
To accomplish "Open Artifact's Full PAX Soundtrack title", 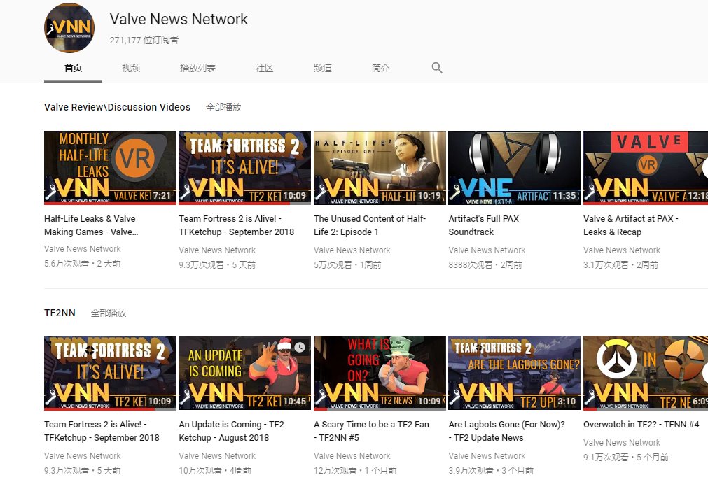I will (484, 225).
